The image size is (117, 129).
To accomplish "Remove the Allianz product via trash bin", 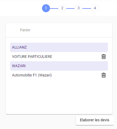I will coord(103,57).
